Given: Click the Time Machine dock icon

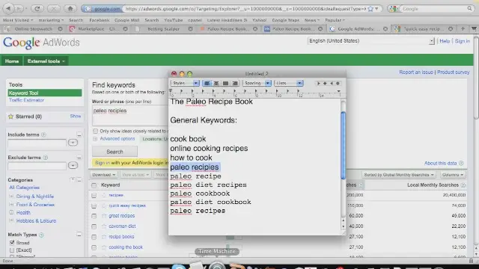Looking at the screenshot, I should click(217, 267).
